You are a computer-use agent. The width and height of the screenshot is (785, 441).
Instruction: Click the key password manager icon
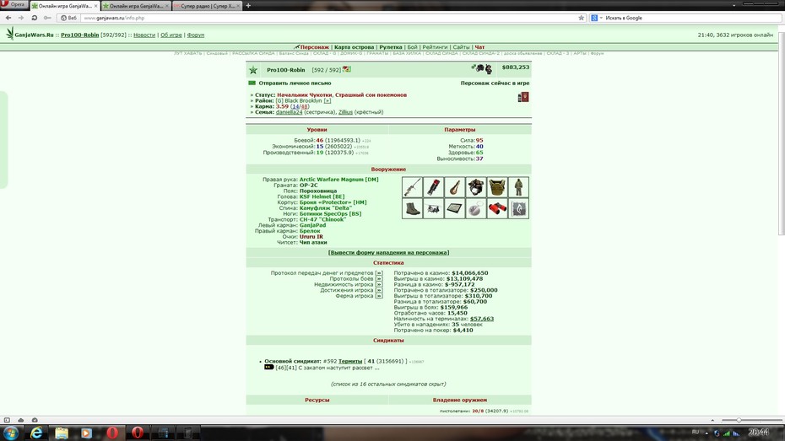(x=47, y=18)
